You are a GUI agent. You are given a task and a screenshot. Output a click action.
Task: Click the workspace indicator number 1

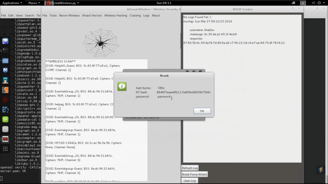tap(303, 3)
